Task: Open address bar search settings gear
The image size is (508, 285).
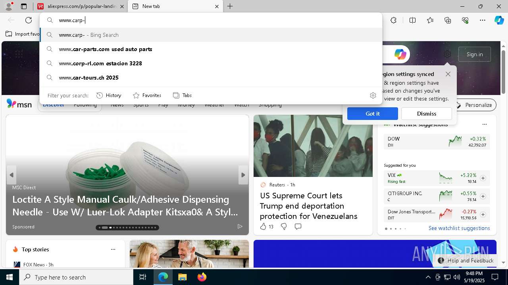Action: coord(373,95)
